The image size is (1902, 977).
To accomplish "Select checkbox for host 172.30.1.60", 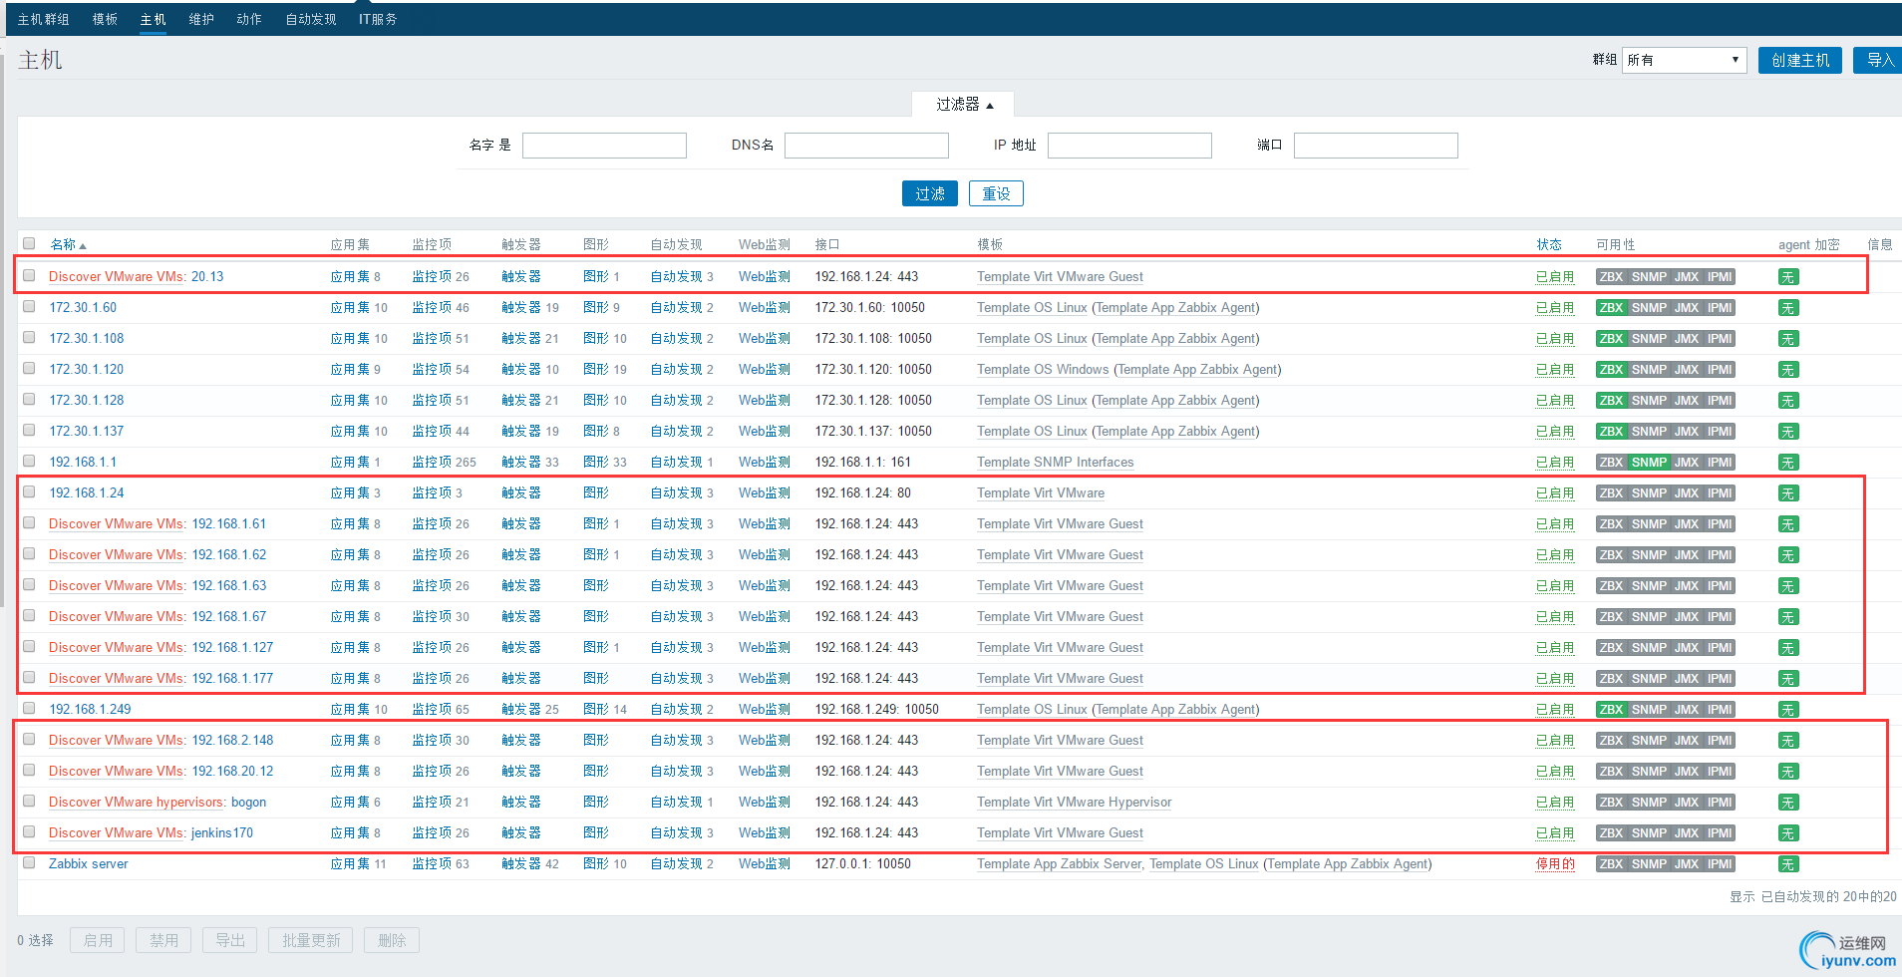I will pos(29,306).
